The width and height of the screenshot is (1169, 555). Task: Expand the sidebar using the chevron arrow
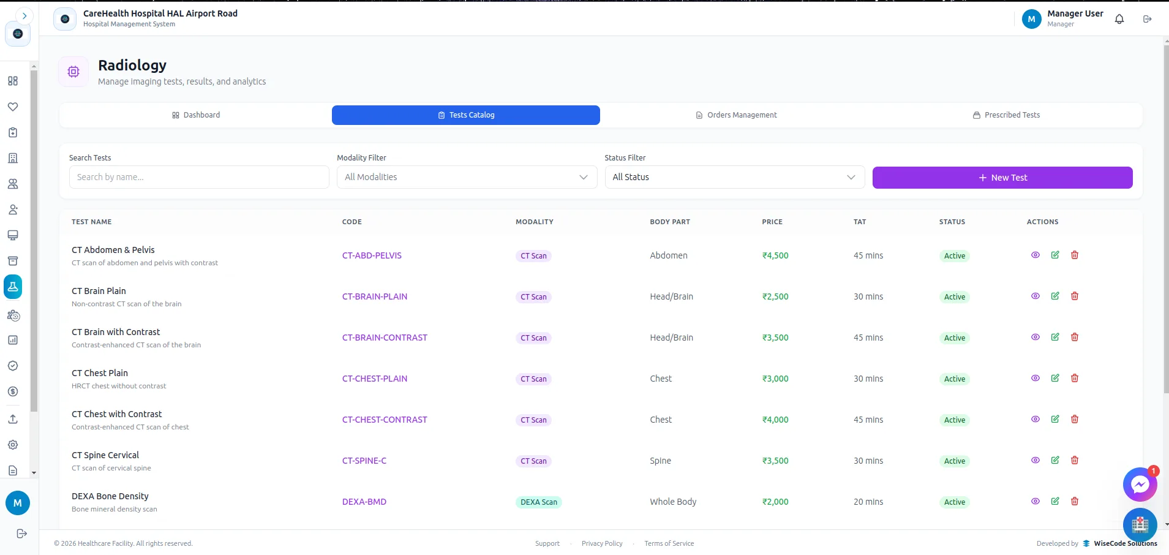coord(24,16)
